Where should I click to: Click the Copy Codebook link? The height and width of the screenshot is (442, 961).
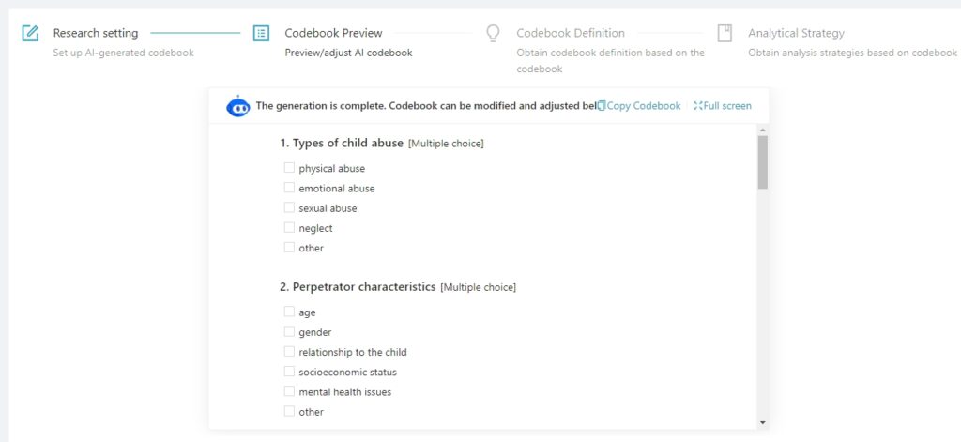point(644,106)
